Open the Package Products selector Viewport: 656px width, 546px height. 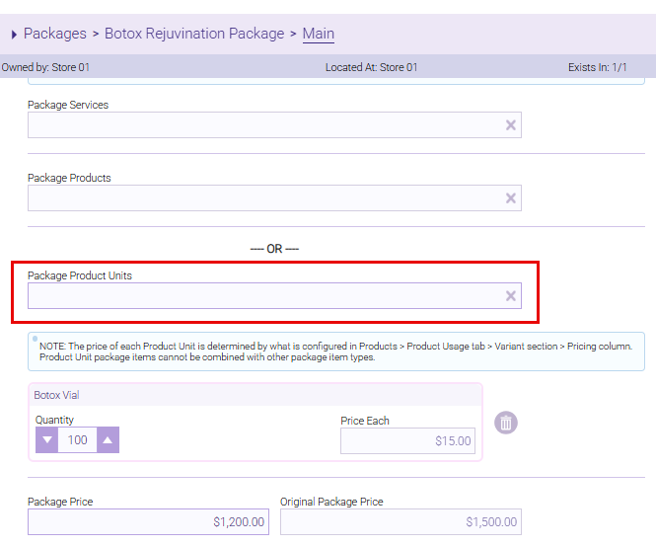pyautogui.click(x=261, y=198)
